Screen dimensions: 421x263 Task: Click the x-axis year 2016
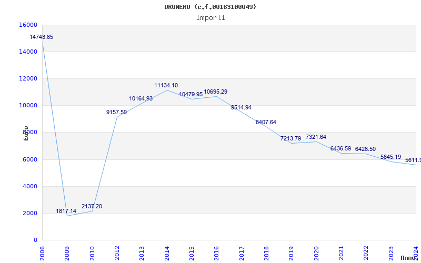pyautogui.click(x=216, y=254)
